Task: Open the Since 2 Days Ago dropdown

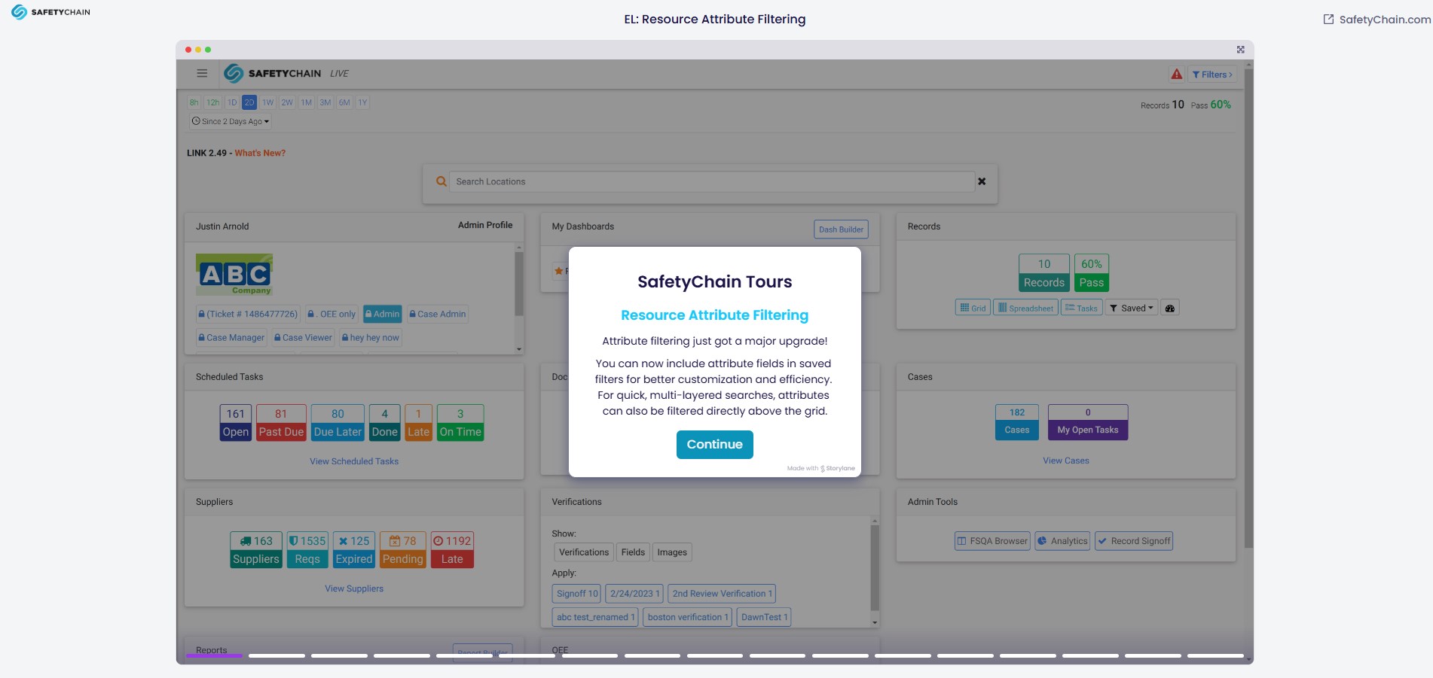Action: (x=231, y=121)
